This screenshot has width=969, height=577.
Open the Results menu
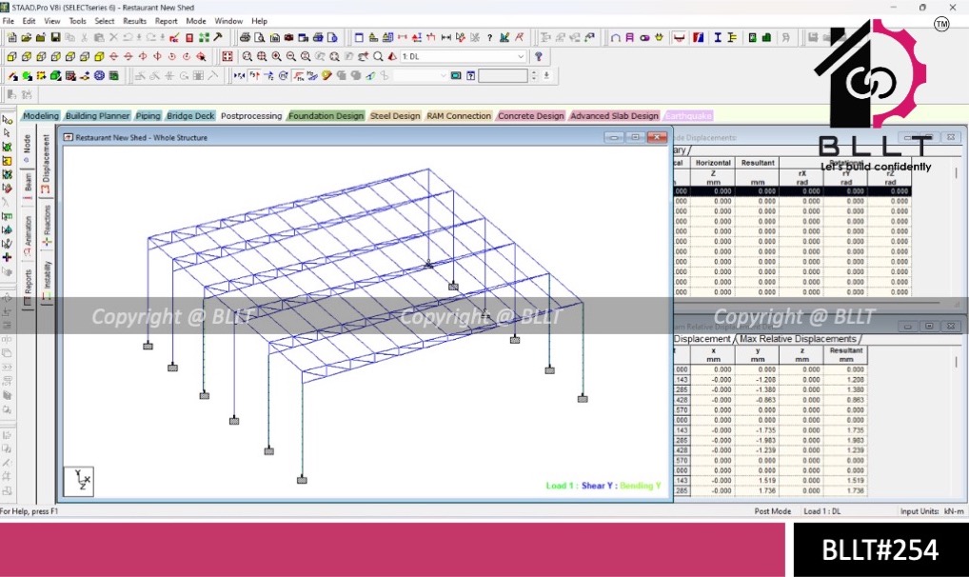coord(135,21)
